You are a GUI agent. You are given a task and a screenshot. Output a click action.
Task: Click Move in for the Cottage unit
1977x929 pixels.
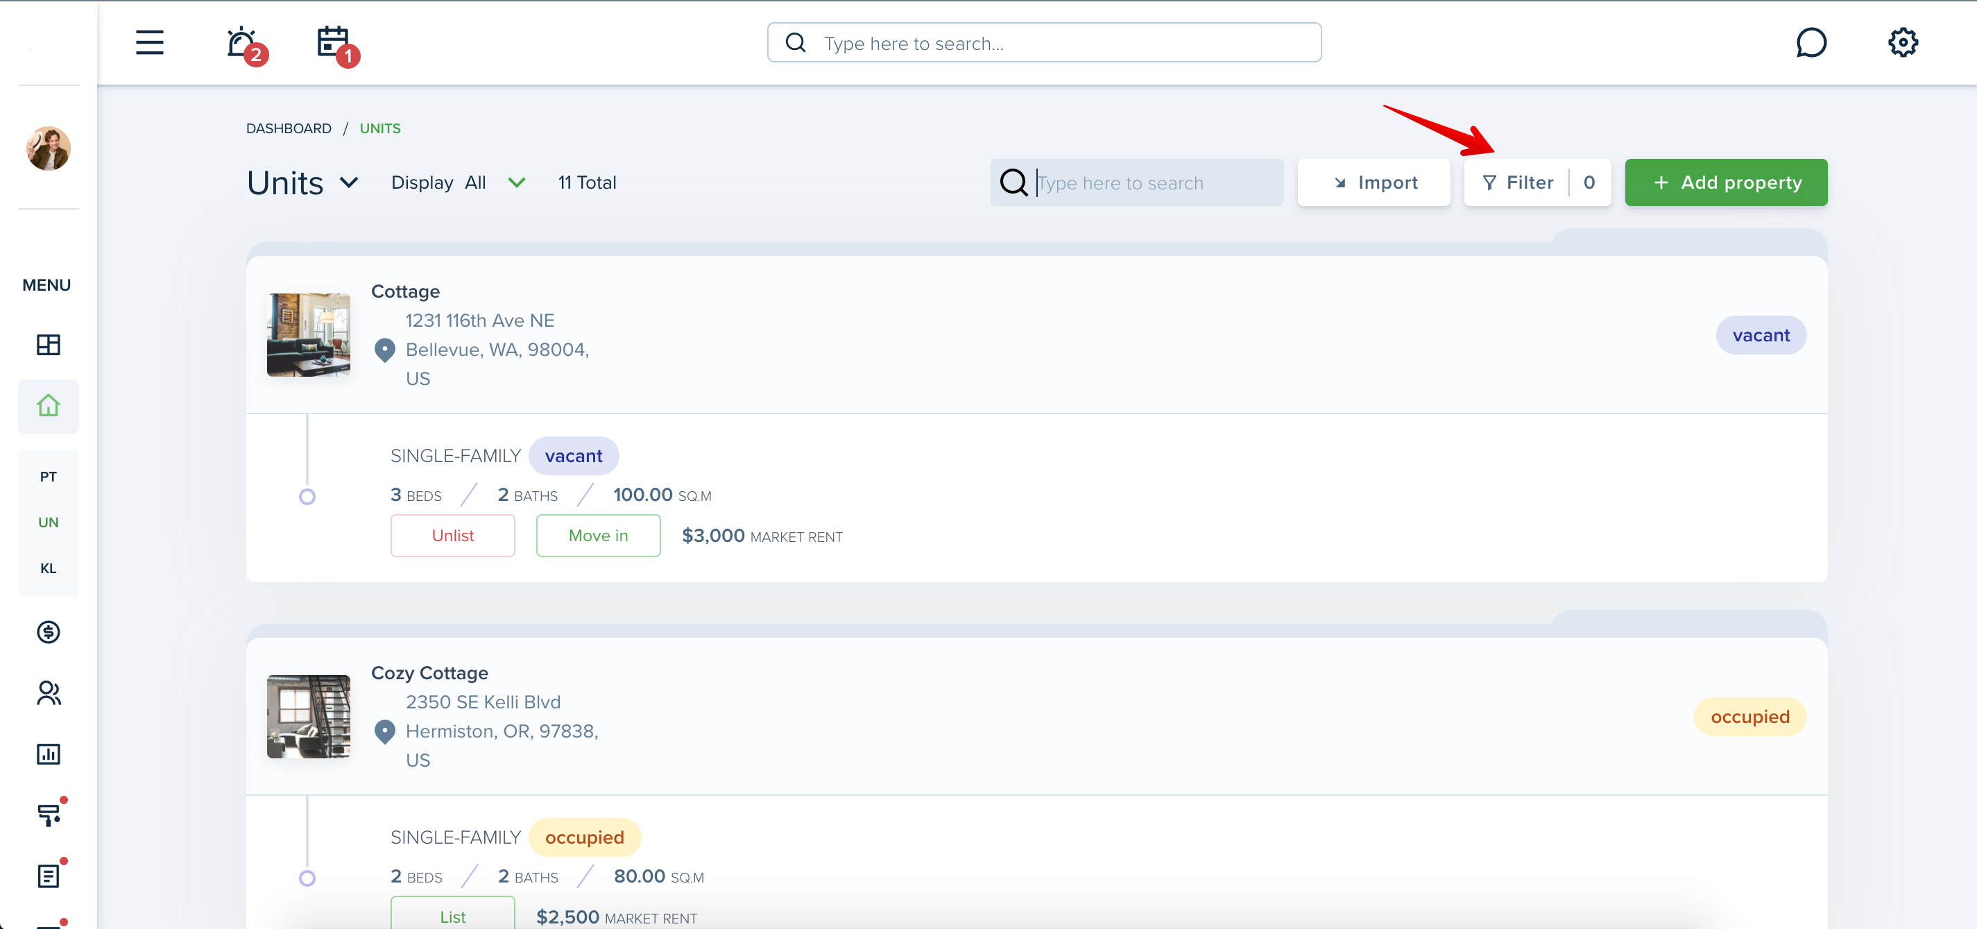tap(598, 536)
